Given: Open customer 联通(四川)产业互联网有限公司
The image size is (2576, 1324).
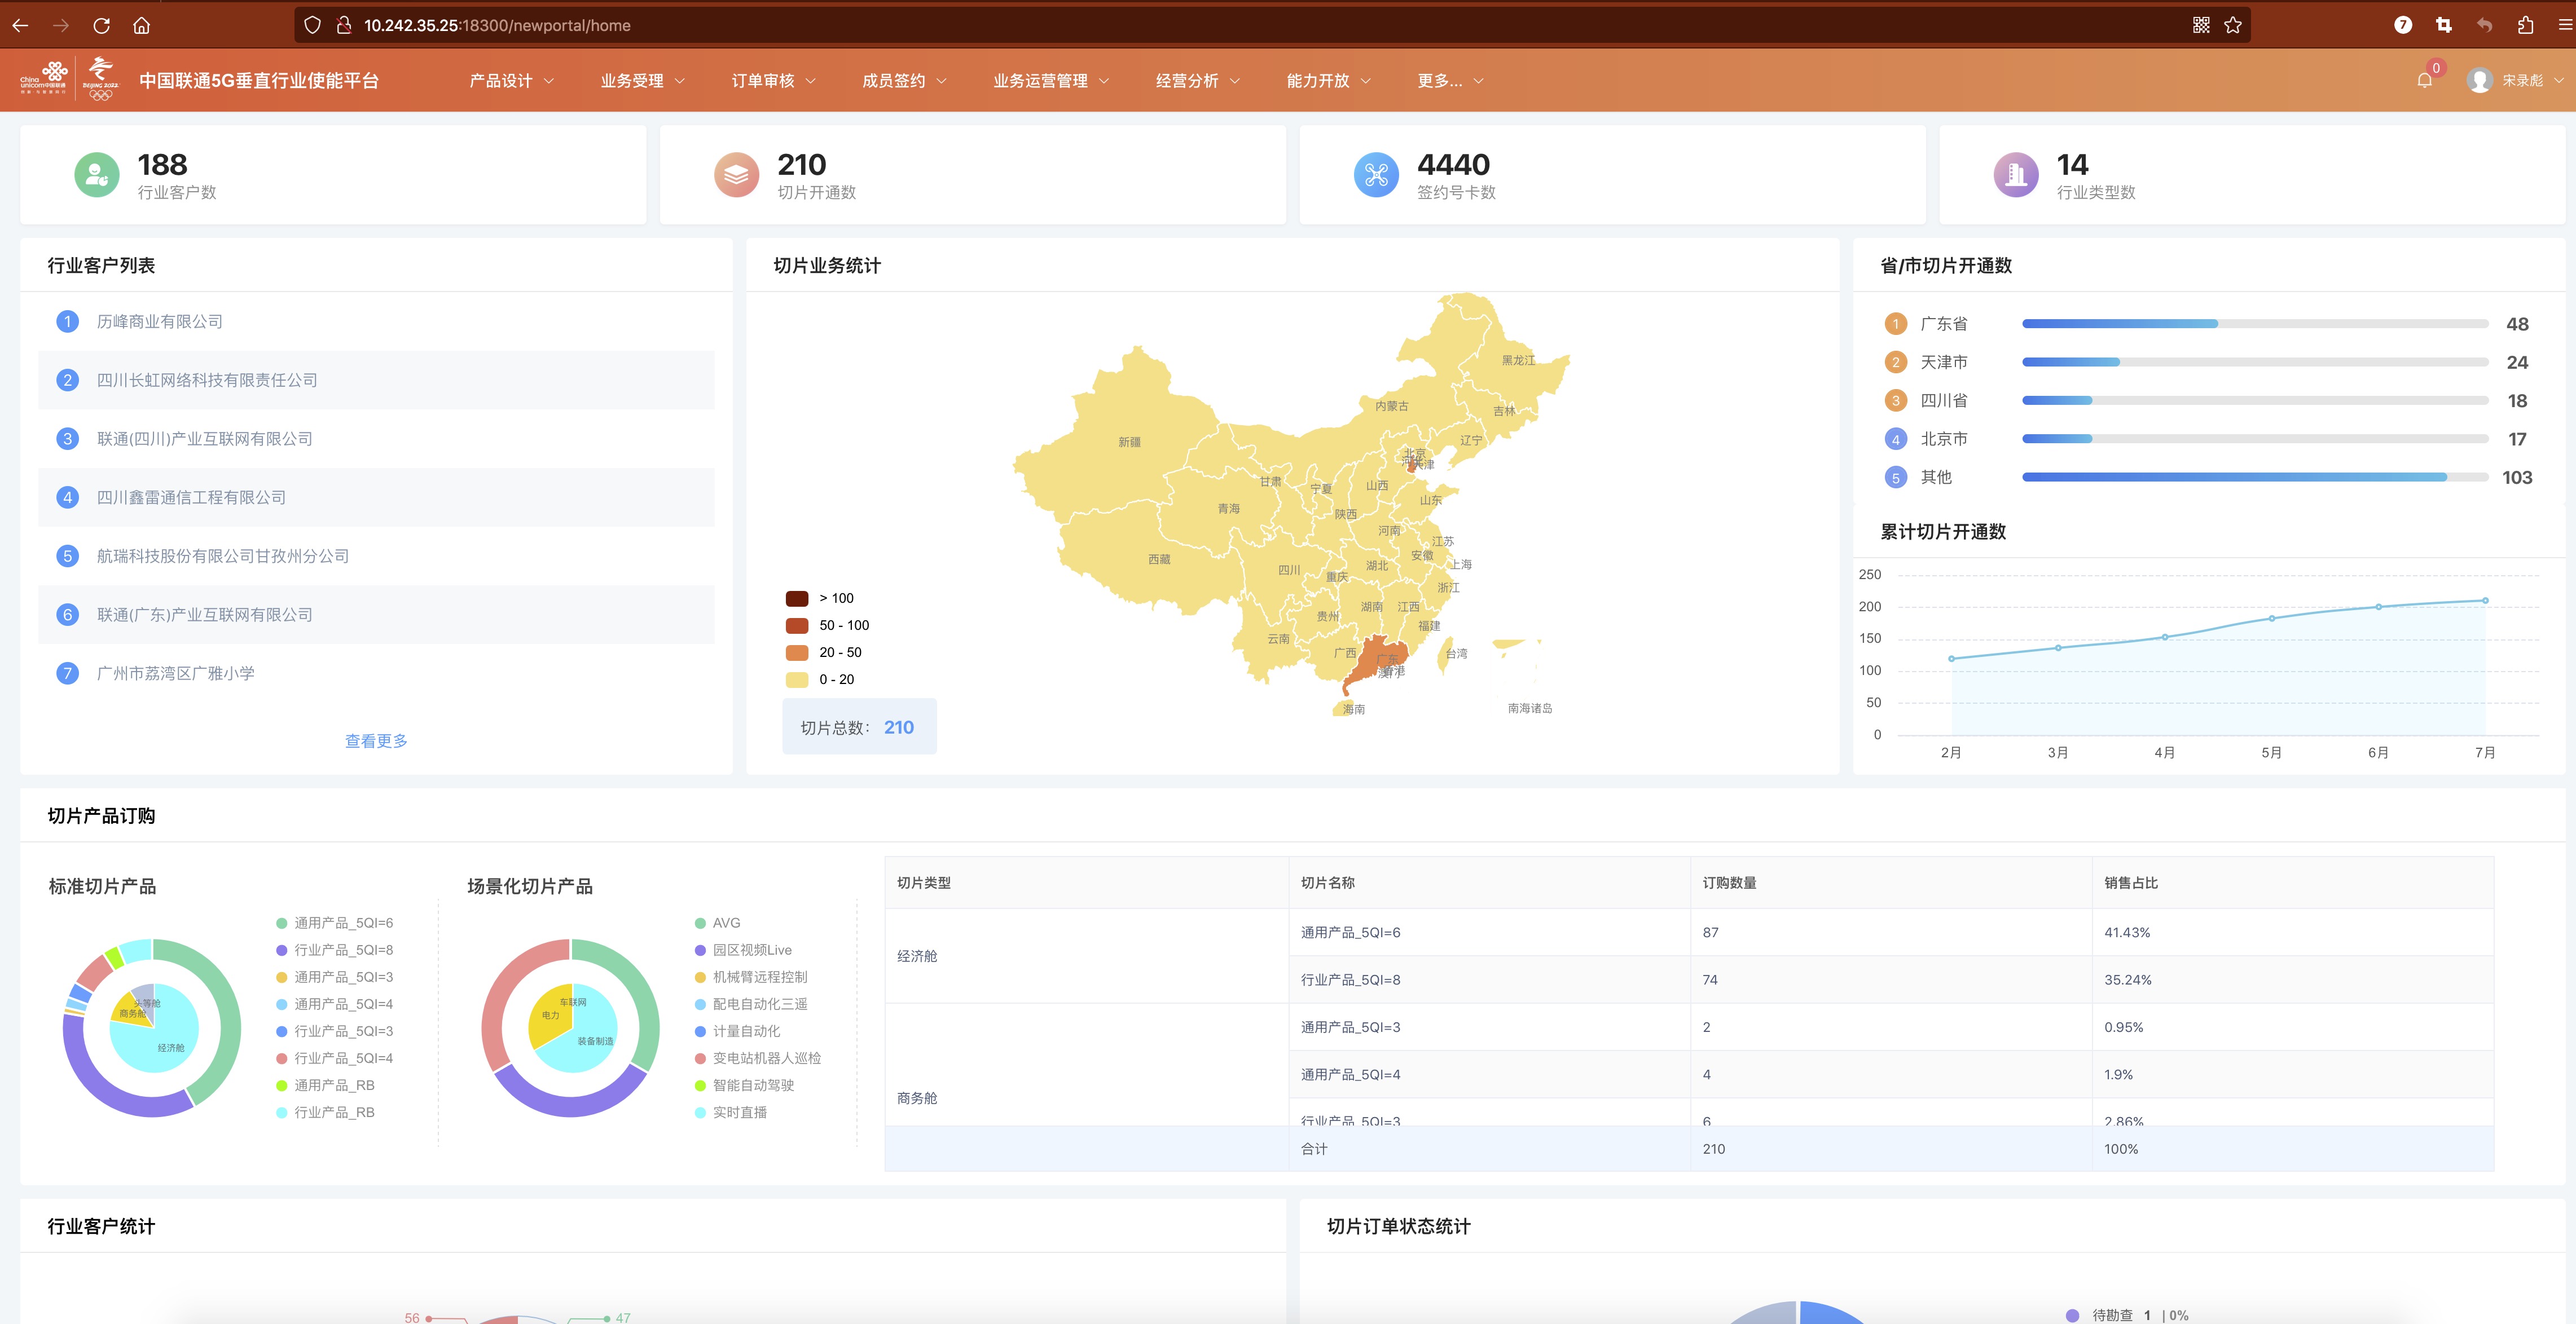Looking at the screenshot, I should 204,439.
